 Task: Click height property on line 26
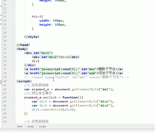[x=45, y=24]
